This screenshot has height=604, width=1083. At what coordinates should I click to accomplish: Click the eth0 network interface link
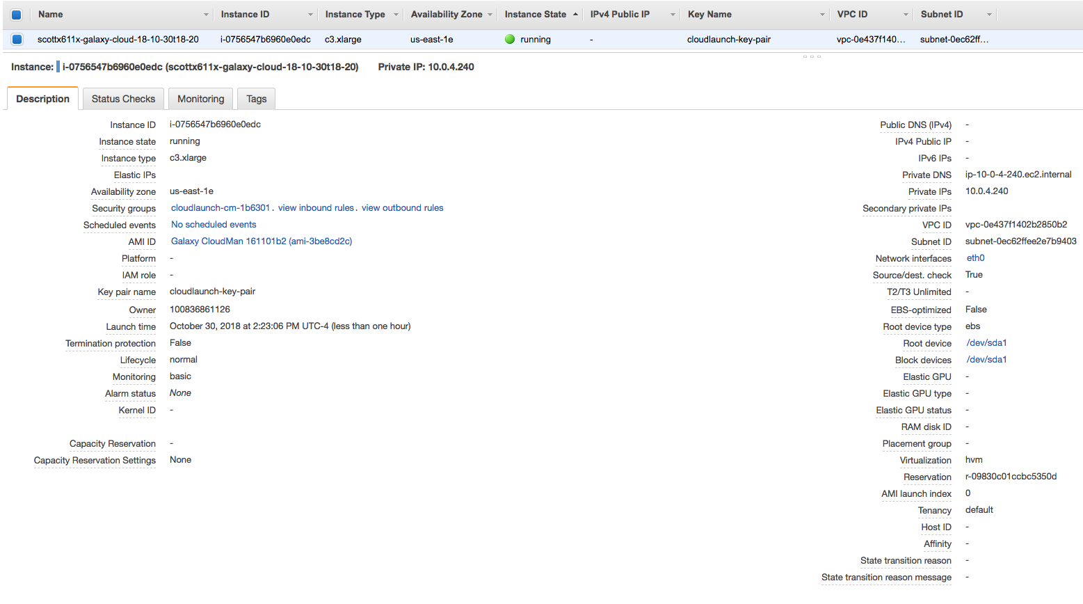975,257
